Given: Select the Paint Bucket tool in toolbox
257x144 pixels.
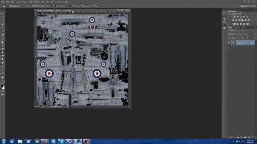Looking at the screenshot, I should [x=2, y=52].
